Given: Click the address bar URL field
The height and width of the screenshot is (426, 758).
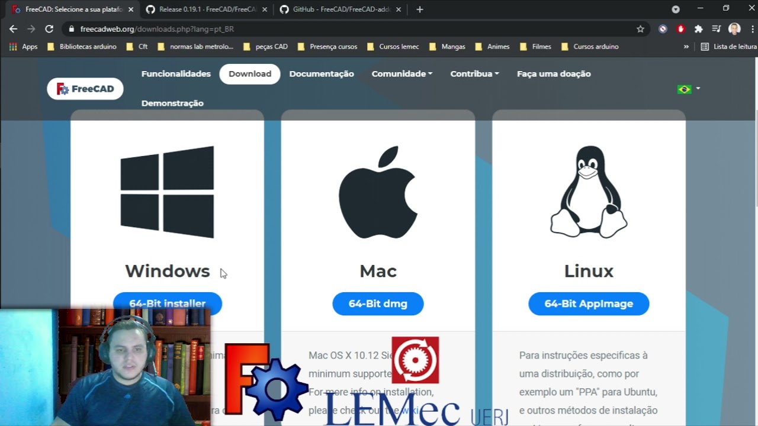Looking at the screenshot, I should point(355,29).
